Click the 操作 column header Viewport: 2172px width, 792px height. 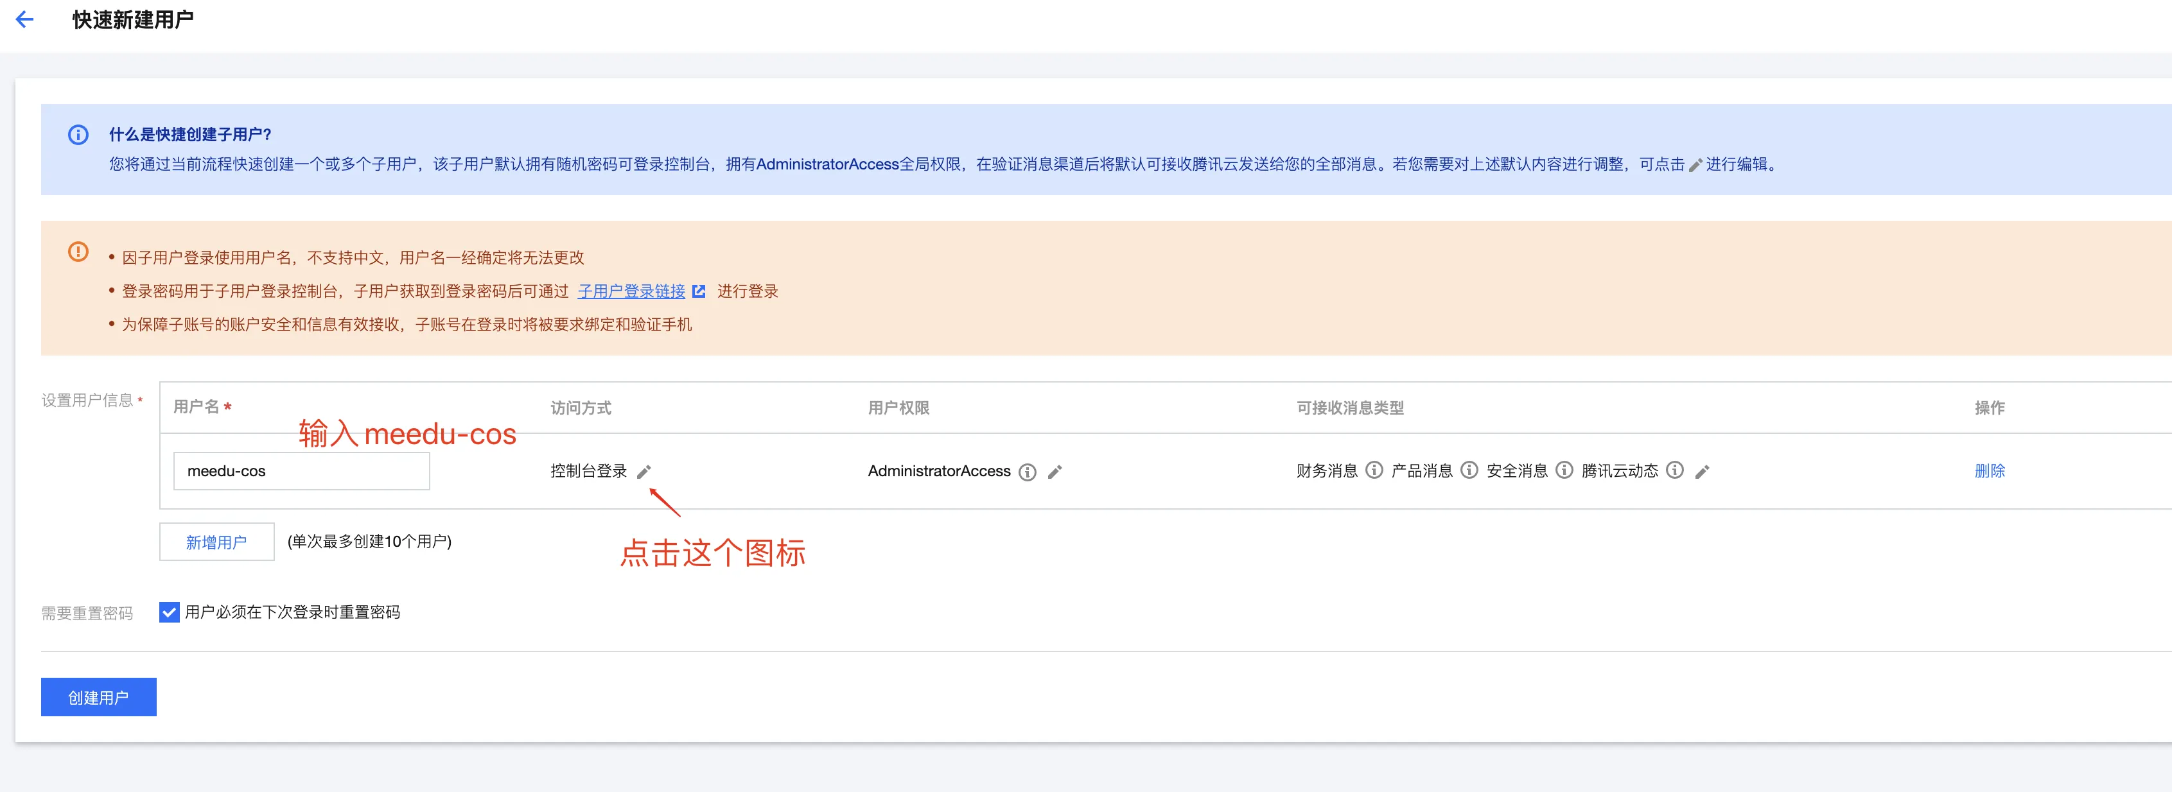click(x=1990, y=408)
